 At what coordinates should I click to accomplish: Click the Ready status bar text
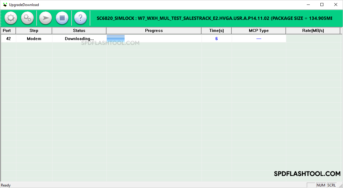(x=6, y=185)
